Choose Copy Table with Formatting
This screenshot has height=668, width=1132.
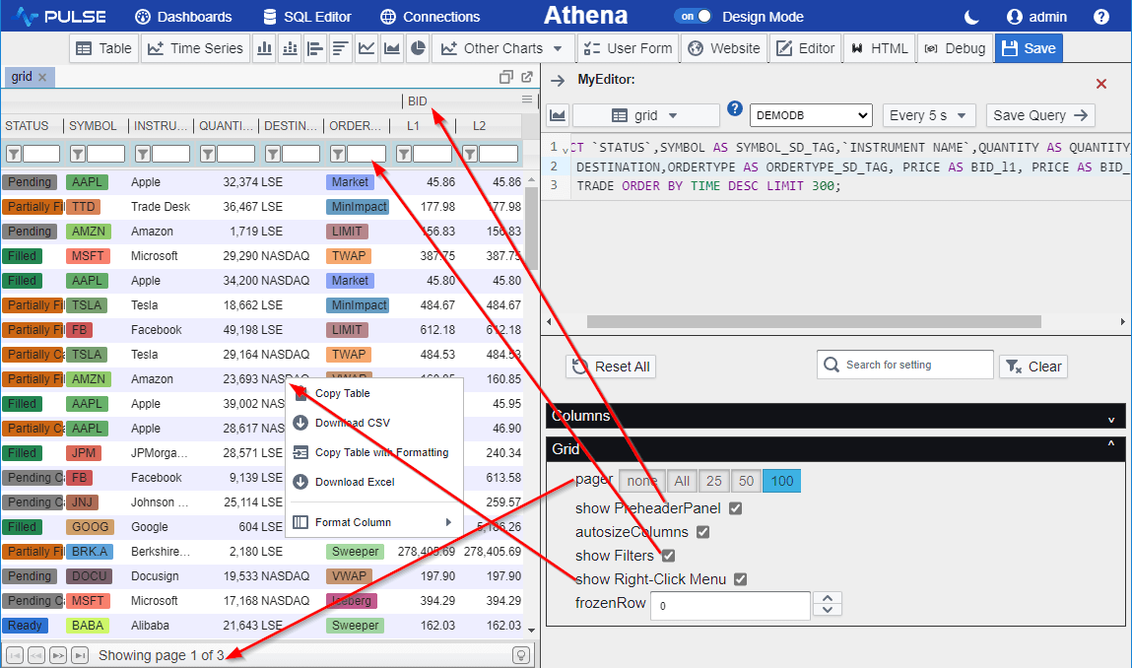tap(374, 453)
